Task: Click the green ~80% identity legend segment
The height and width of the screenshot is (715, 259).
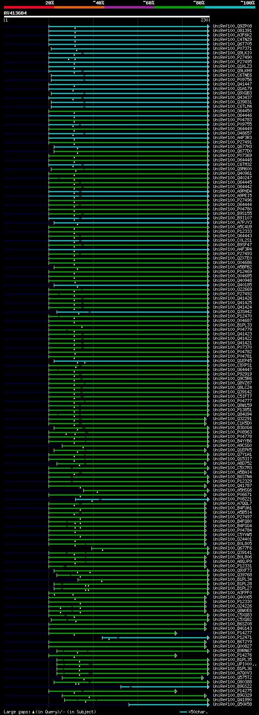Action: point(180,7)
